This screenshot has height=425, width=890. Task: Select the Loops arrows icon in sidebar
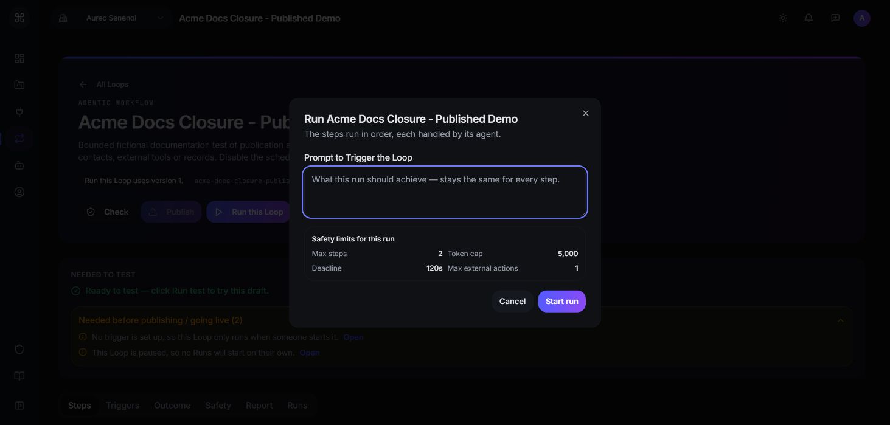(19, 139)
